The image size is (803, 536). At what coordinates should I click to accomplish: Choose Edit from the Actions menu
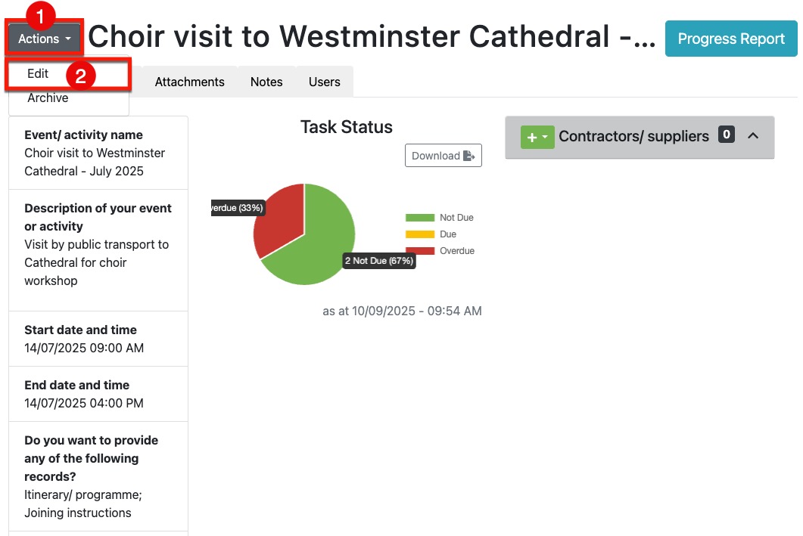[38, 73]
